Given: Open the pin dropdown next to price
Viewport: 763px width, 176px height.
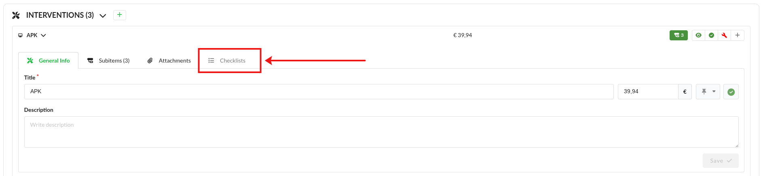Looking at the screenshot, I should click(708, 92).
